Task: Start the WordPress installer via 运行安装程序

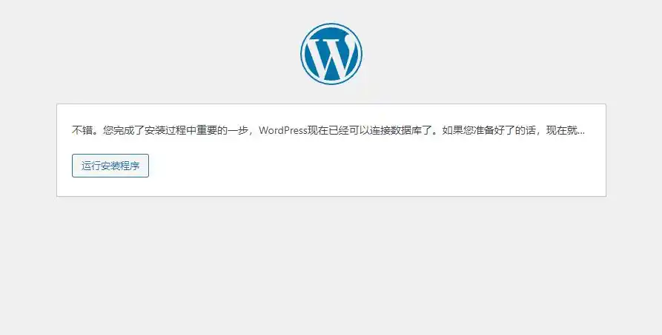Action: [x=110, y=166]
